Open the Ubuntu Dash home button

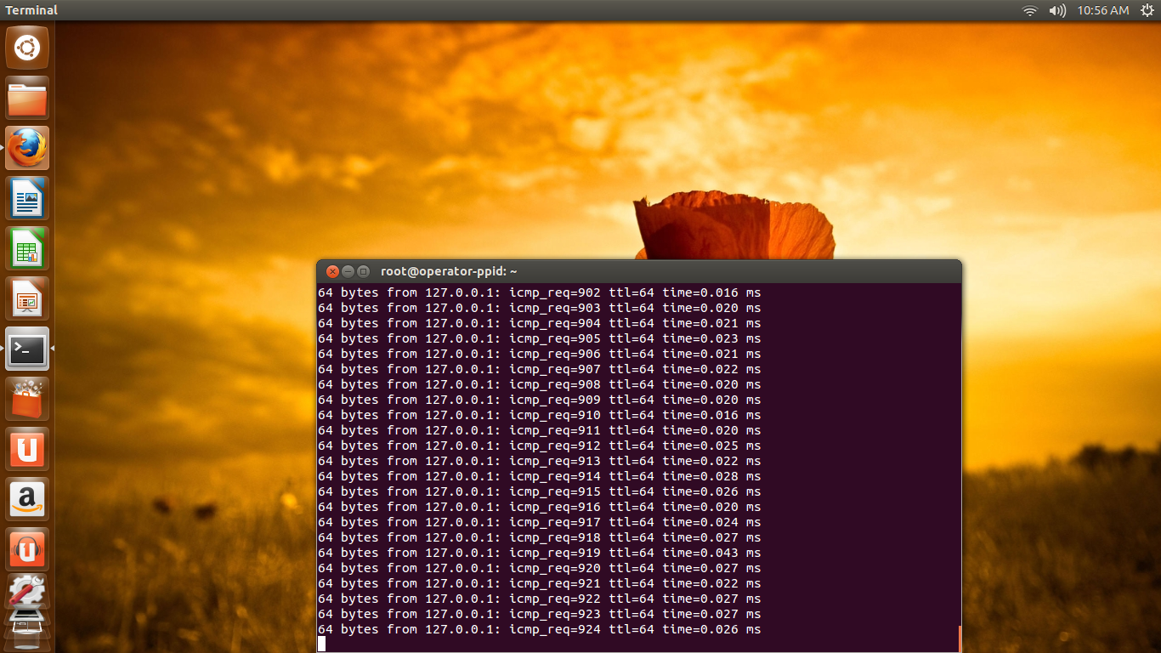click(27, 48)
